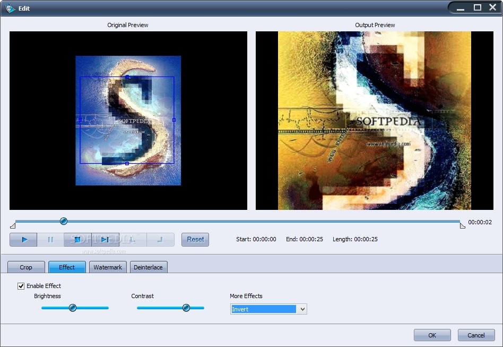Open the More Effects dropdown arrow
The height and width of the screenshot is (347, 503).
point(302,309)
